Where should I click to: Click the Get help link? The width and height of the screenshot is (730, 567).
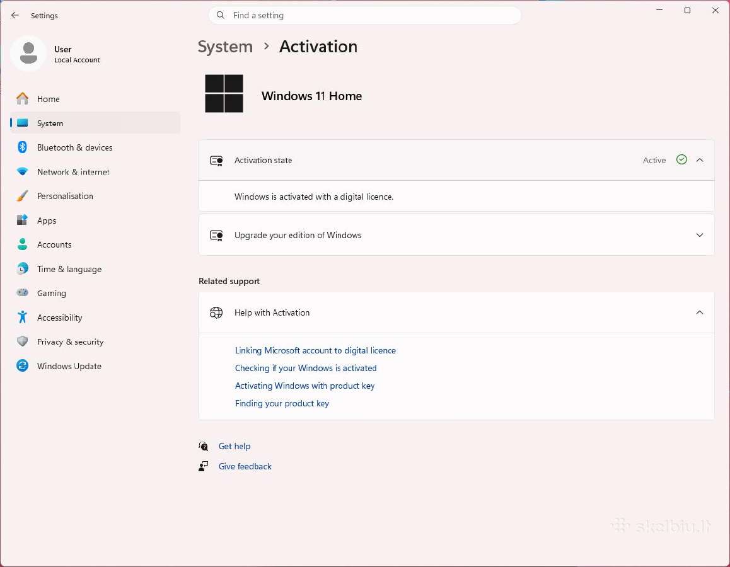(x=234, y=446)
